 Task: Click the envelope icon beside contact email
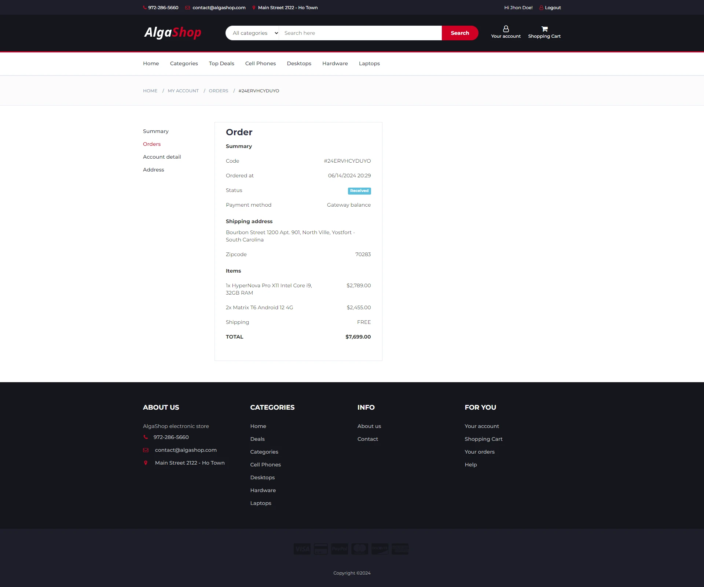pos(187,8)
